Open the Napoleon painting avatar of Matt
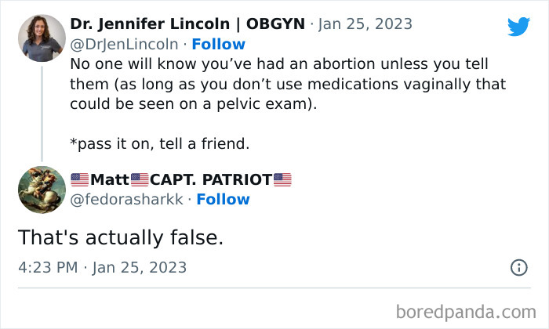This screenshot has height=329, width=549. pos(42,189)
